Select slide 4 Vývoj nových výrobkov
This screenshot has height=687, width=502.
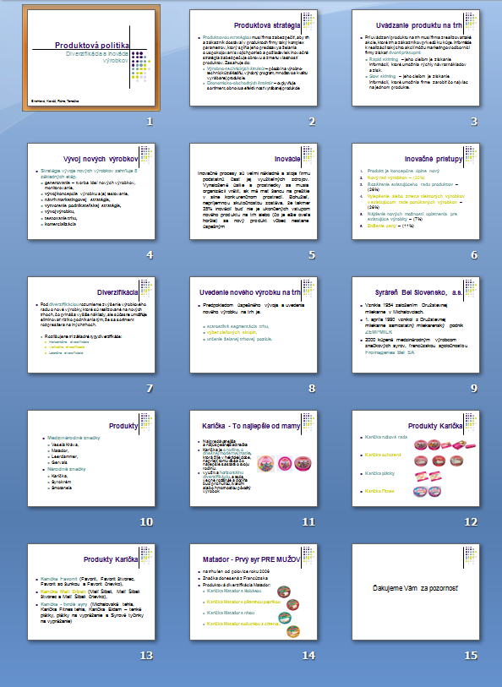pyautogui.click(x=91, y=192)
